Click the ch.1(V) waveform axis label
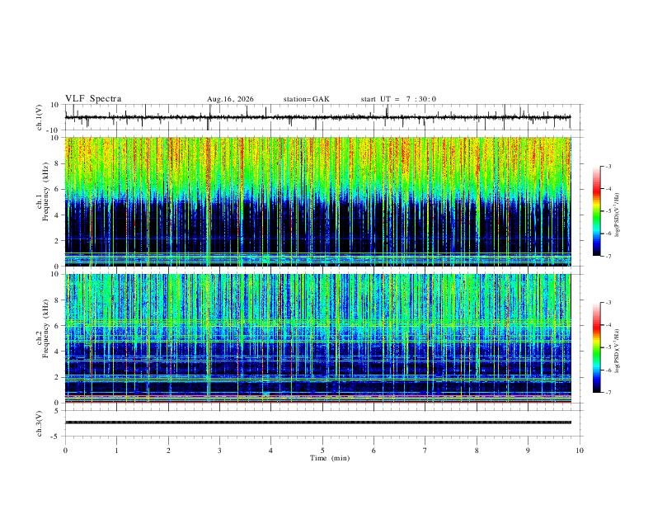Screen dimensions: 653x505 tap(40, 117)
